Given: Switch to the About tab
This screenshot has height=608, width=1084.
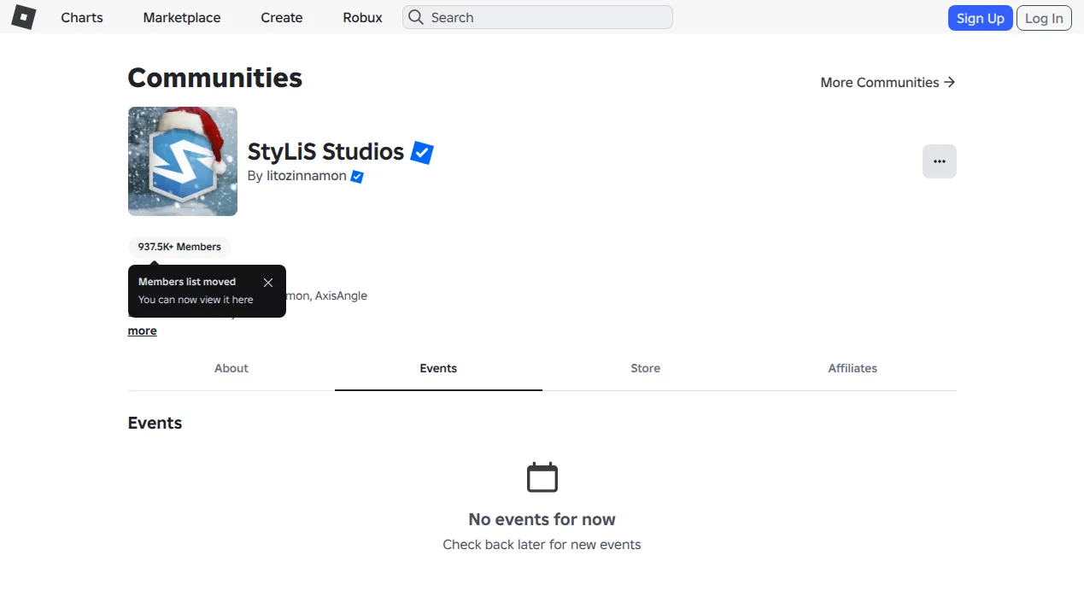Looking at the screenshot, I should tap(231, 369).
